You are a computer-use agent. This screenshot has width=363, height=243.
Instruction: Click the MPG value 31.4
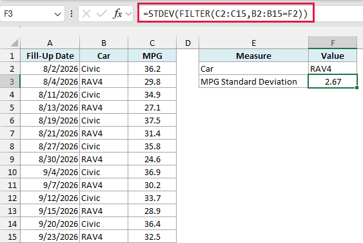tap(152, 133)
